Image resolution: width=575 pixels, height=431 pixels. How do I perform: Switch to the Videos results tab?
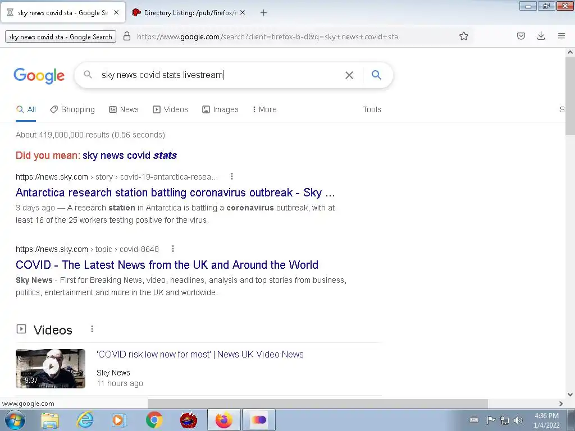pos(171,109)
